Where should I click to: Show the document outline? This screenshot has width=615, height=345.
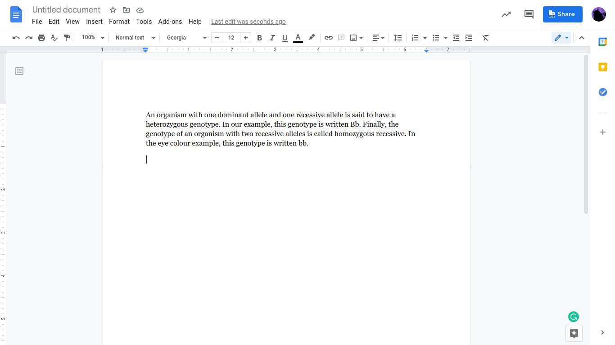(19, 71)
